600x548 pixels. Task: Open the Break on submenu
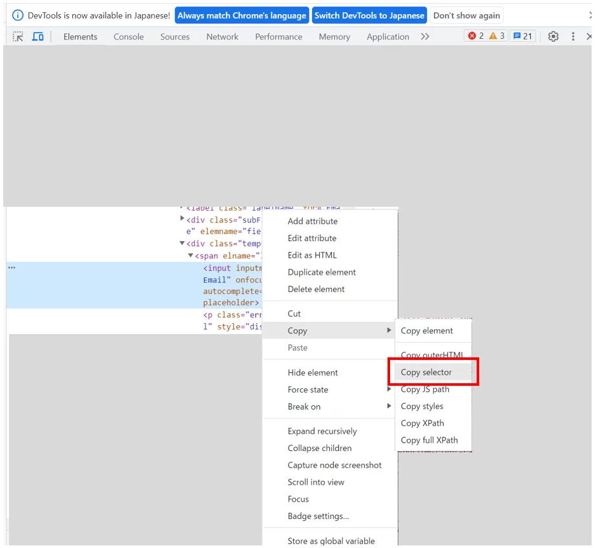[x=304, y=406]
